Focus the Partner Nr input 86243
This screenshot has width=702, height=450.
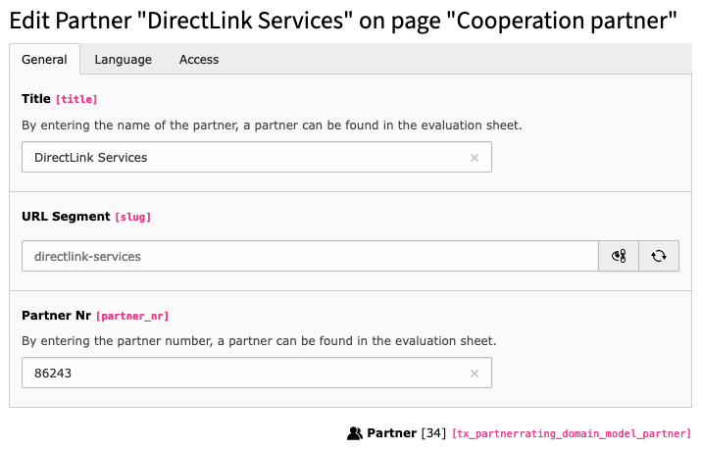tap(257, 373)
